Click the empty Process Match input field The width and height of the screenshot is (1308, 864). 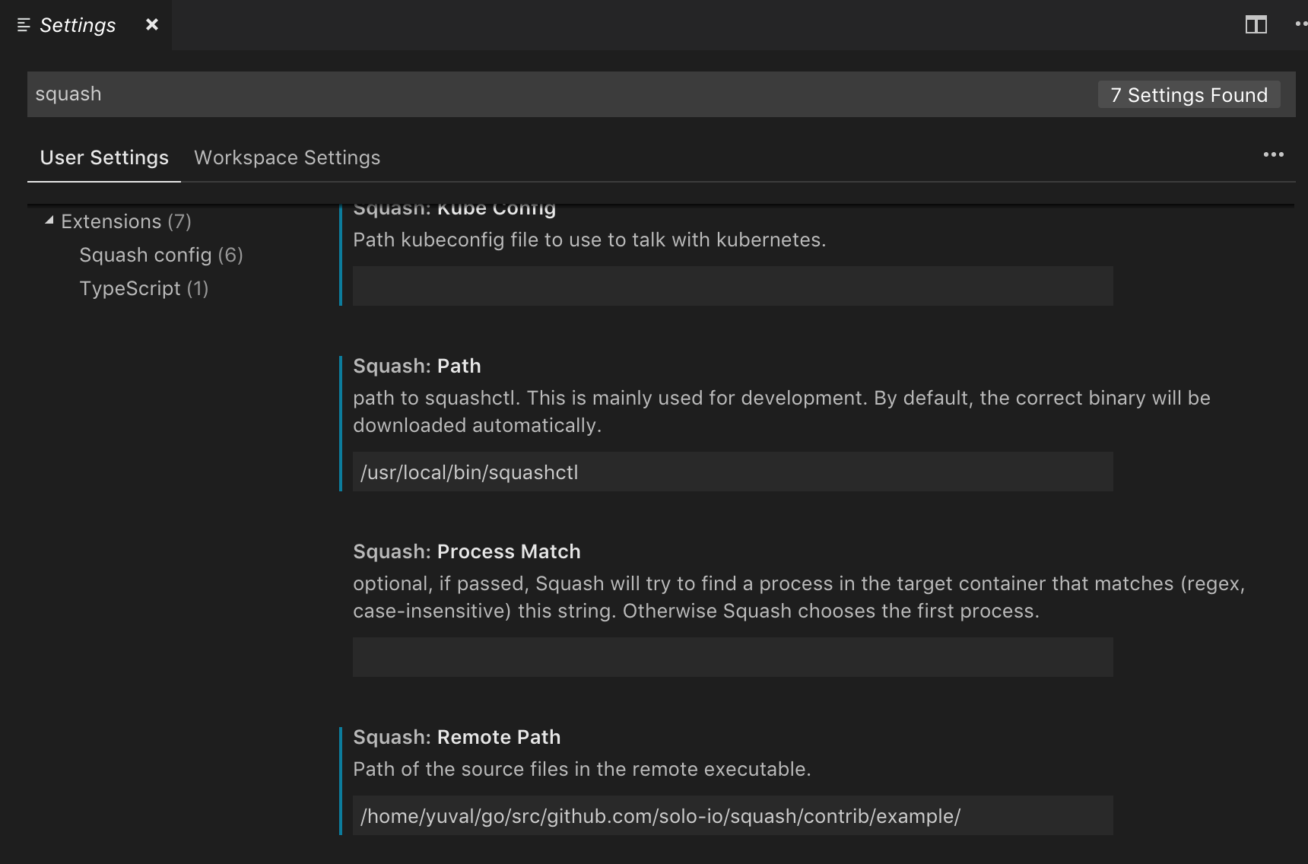click(733, 657)
